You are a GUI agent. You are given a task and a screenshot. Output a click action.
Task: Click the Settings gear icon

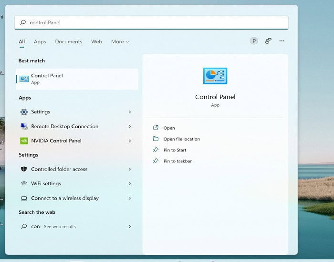click(x=24, y=112)
